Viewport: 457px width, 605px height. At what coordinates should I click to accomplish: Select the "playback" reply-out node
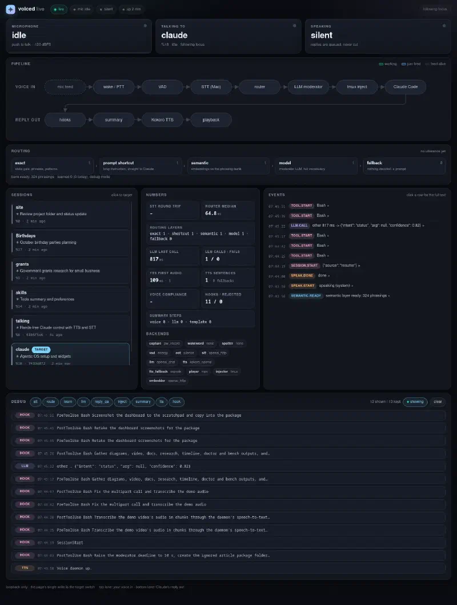pos(211,120)
